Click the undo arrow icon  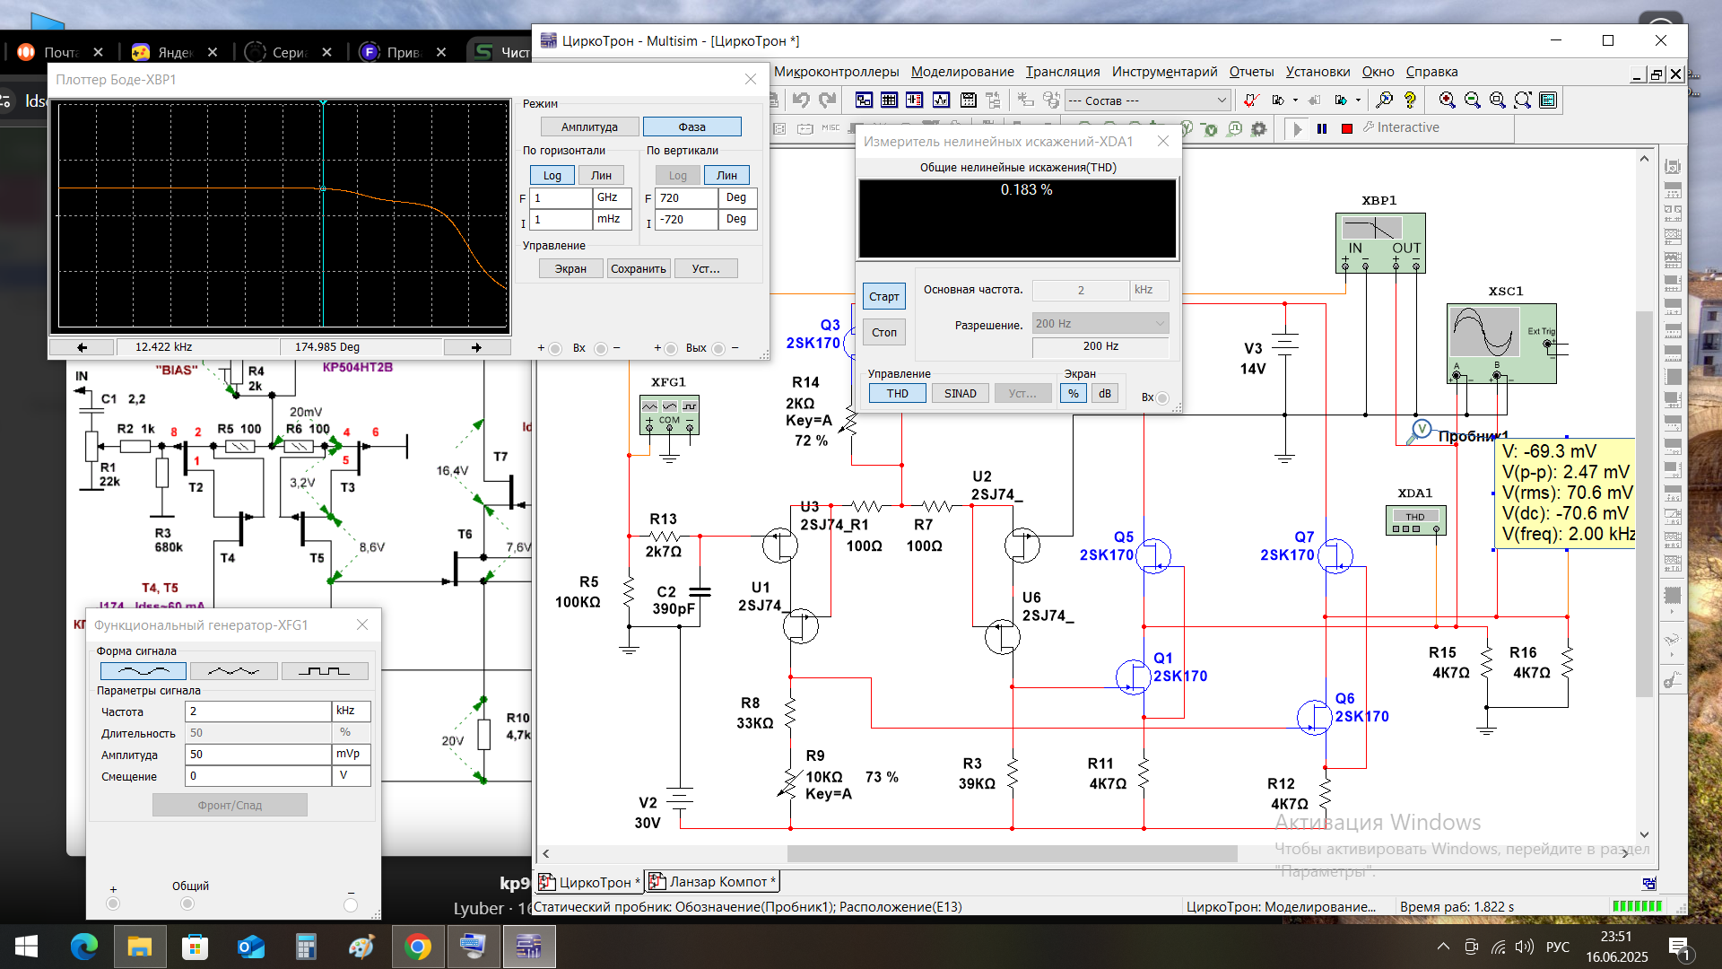(x=801, y=100)
